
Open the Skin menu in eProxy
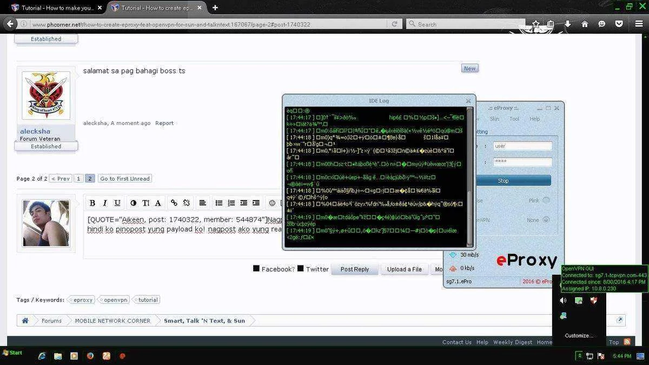(494, 119)
